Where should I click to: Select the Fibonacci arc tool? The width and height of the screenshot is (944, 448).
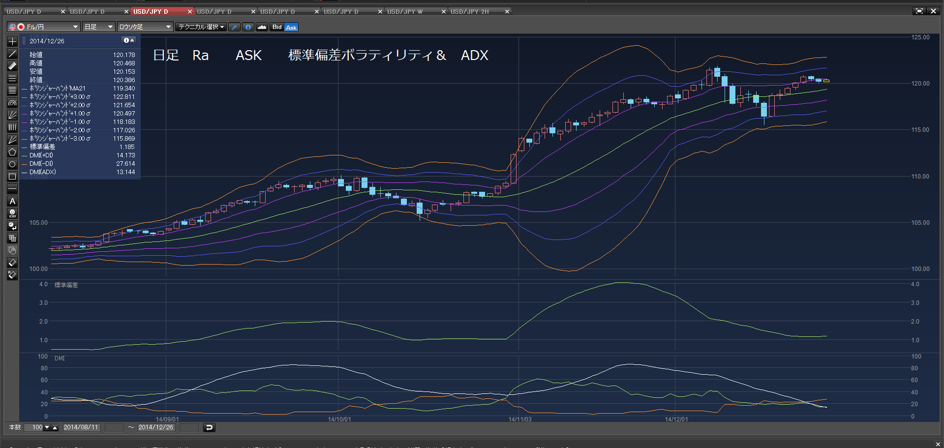tap(12, 103)
